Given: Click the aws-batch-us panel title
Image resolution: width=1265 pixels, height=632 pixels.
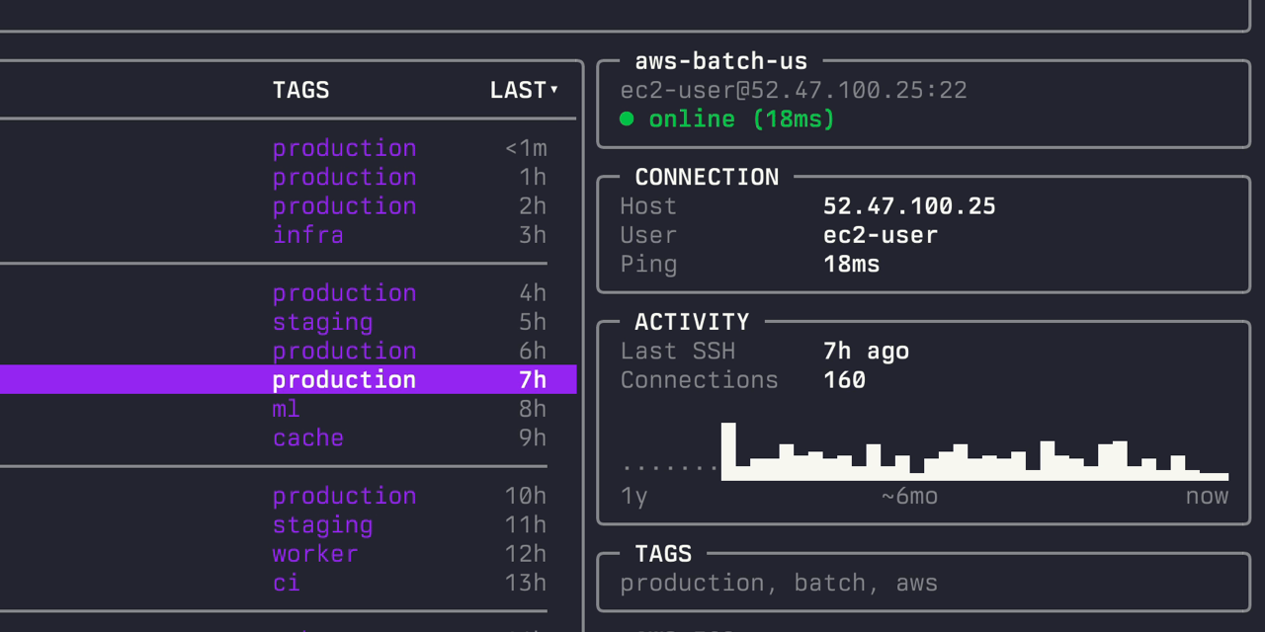Looking at the screenshot, I should [x=720, y=61].
